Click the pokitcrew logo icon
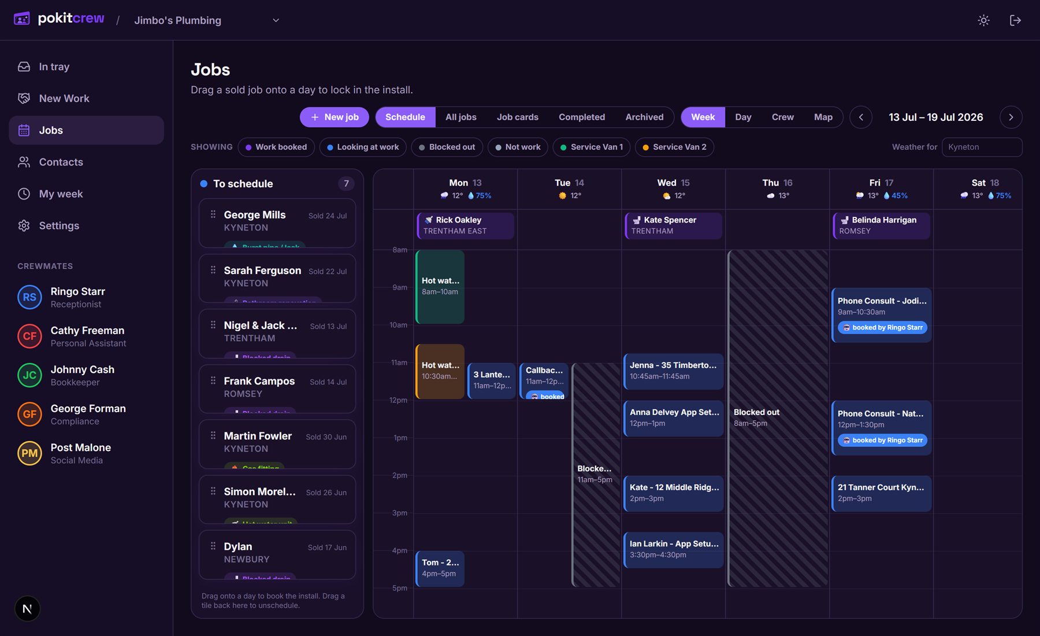This screenshot has height=636, width=1040. click(22, 19)
